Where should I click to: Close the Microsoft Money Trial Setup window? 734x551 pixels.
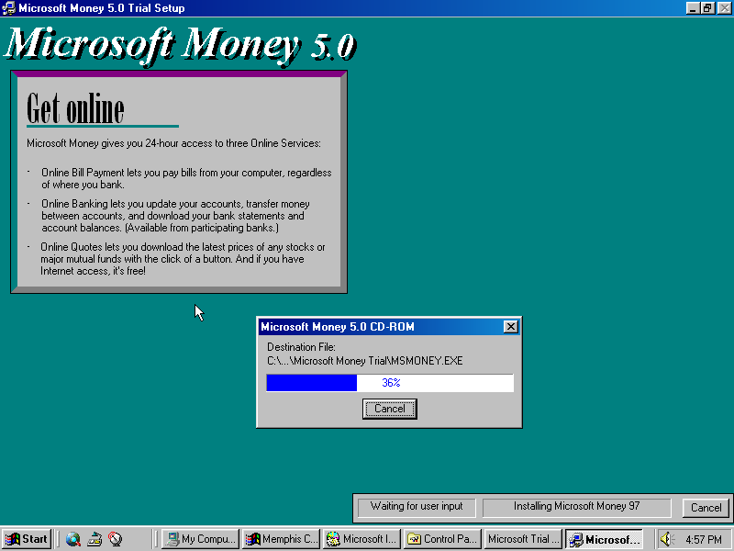coord(724,8)
